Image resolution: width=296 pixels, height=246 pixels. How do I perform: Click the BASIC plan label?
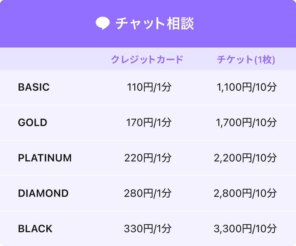click(34, 87)
